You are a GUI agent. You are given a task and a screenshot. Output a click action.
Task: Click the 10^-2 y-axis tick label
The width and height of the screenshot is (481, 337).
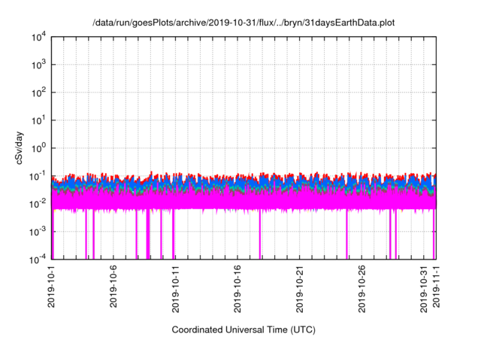tap(38, 204)
